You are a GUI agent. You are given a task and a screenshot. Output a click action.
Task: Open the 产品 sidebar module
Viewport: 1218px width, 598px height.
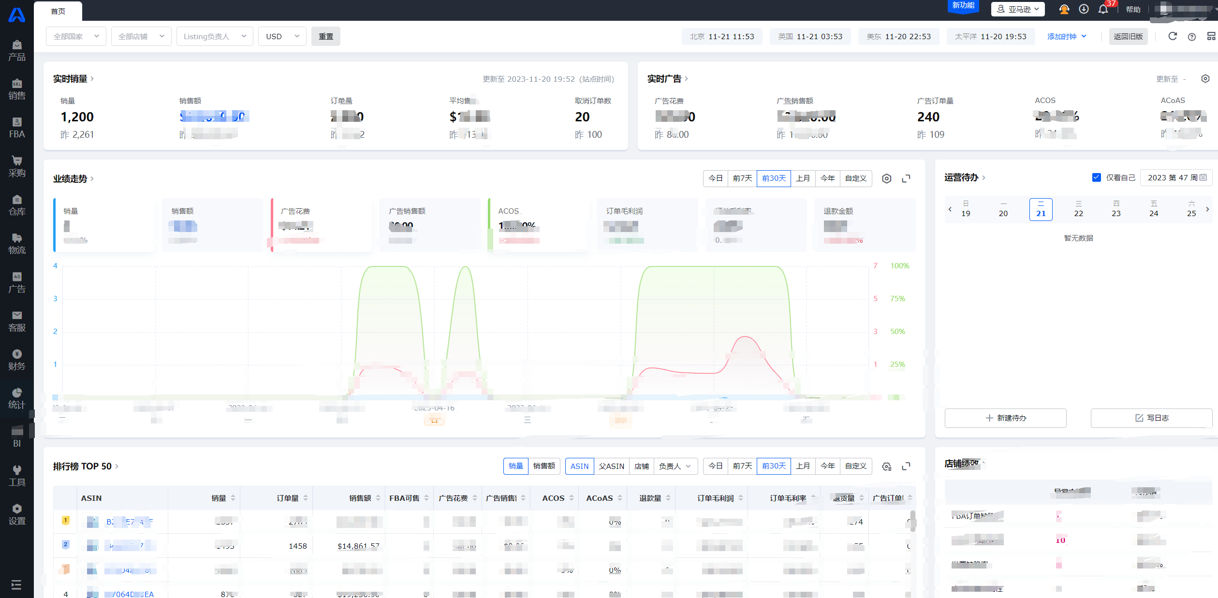click(x=17, y=51)
